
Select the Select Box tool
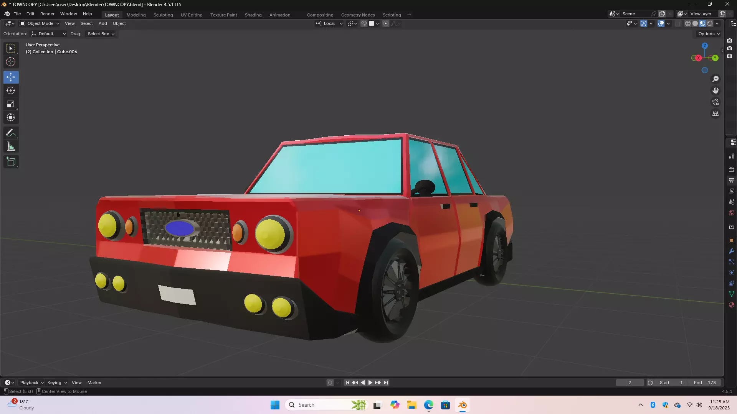tap(11, 48)
